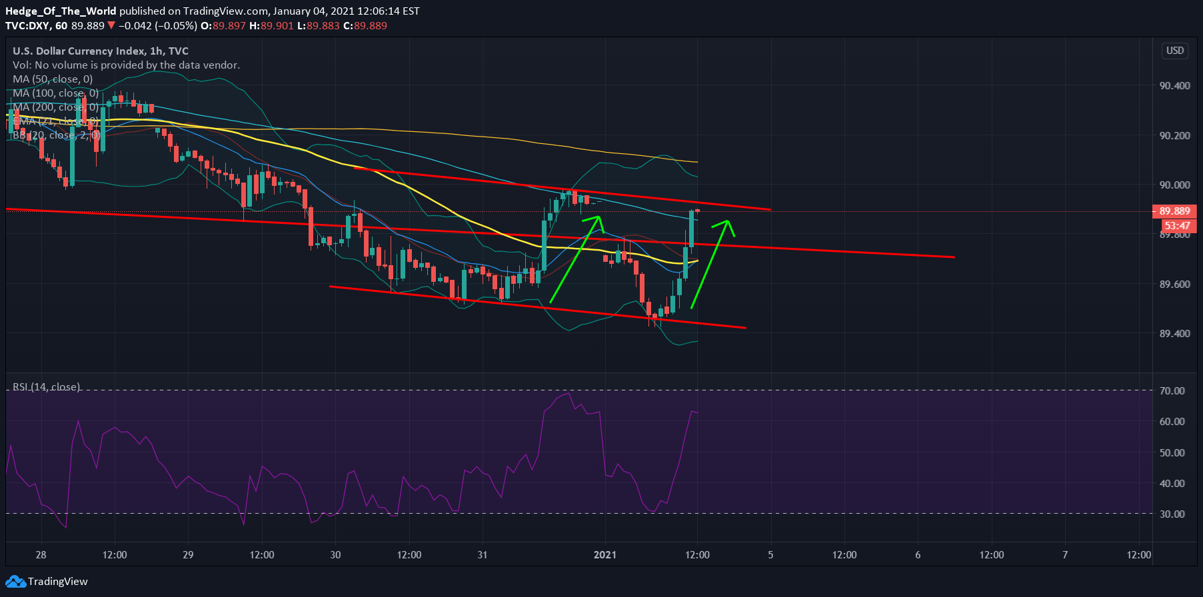Click the '7' date label on time axis
Image resolution: width=1203 pixels, height=597 pixels.
pos(1065,554)
